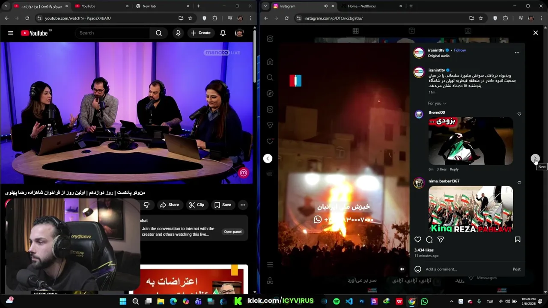Viewport: 548px width, 308px height.
Task: Submit comment with Post button
Action: (x=517, y=269)
